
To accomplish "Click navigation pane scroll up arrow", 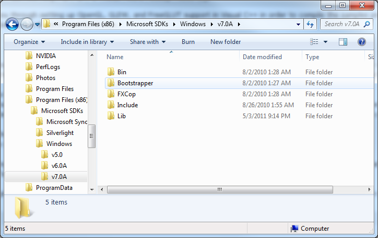I will click(x=92, y=55).
